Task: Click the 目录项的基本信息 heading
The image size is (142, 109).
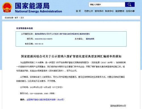Action: (25, 28)
